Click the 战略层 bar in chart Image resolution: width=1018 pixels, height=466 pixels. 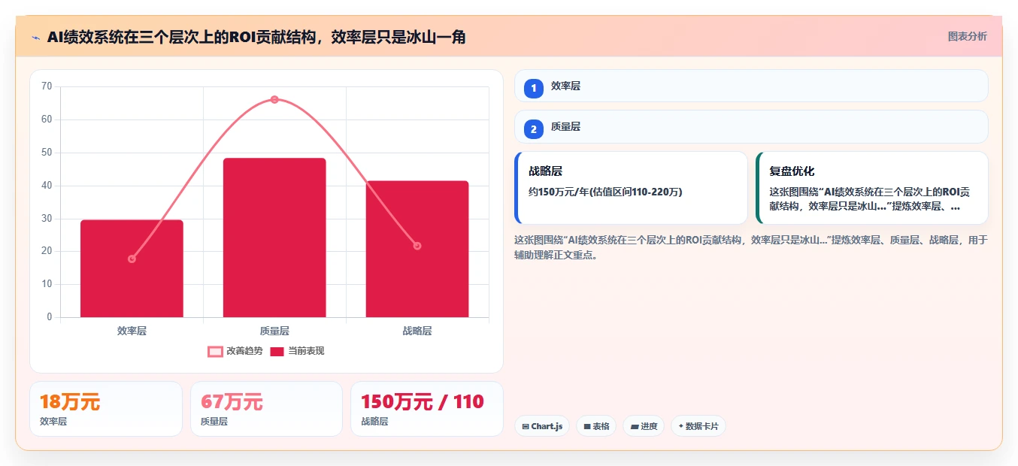tap(417, 249)
